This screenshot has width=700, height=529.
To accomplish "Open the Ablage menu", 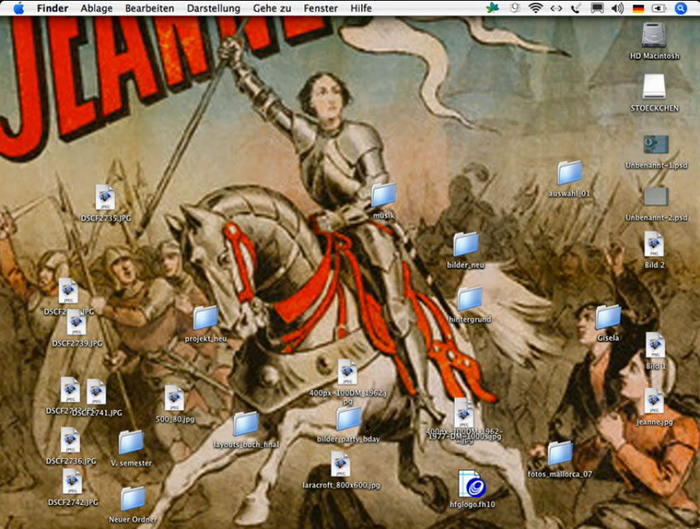I will pyautogui.click(x=97, y=8).
